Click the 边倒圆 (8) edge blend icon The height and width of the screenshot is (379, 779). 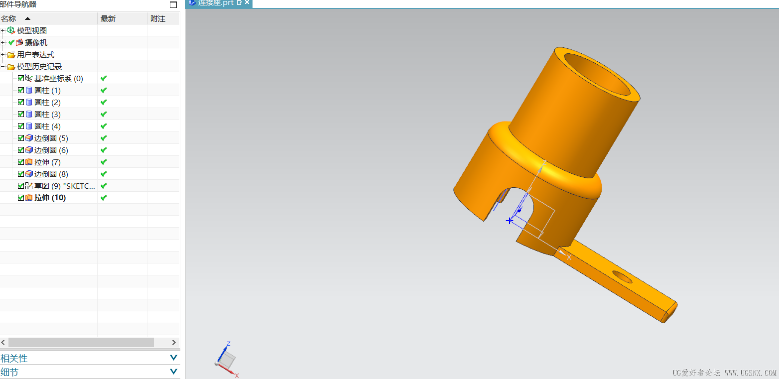pos(29,174)
